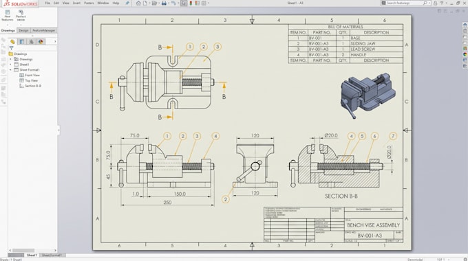
Task: Open the Window menu
Action: [x=103, y=3]
